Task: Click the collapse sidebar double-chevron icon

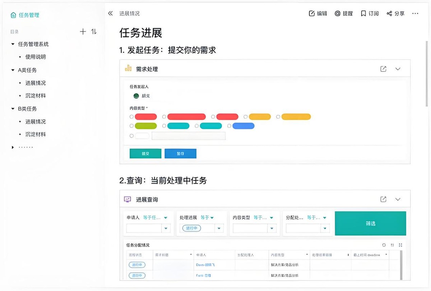Action: [110, 13]
